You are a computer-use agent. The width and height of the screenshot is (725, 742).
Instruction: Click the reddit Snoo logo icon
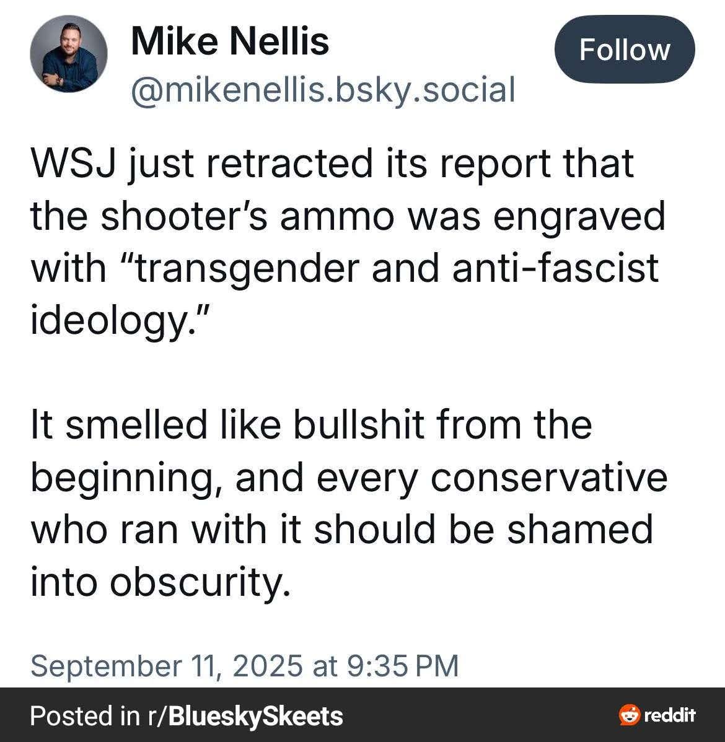(x=630, y=715)
